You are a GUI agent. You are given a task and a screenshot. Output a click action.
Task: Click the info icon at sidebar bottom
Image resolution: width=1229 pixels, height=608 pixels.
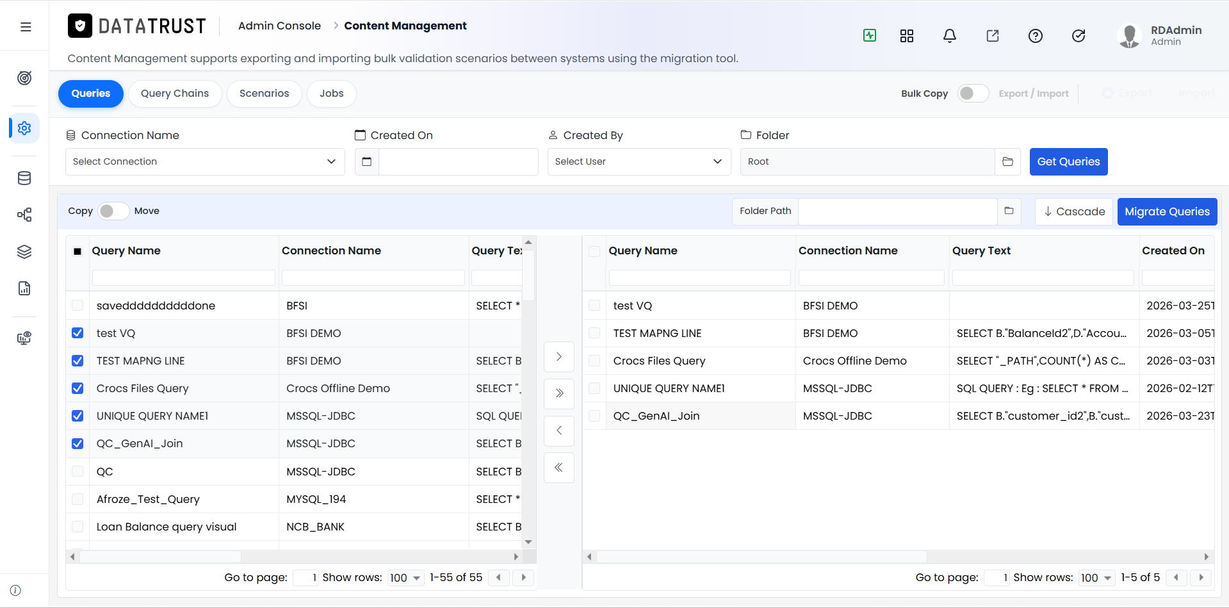(x=15, y=591)
